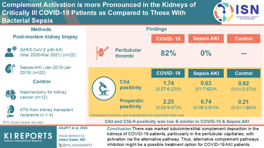The width and height of the screenshot is (264, 148).
Task: Select the orange Control header box
Action: click(x=244, y=38)
